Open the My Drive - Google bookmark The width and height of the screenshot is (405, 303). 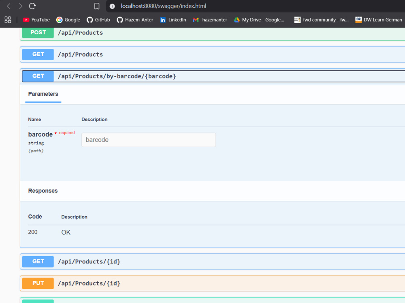click(x=259, y=20)
